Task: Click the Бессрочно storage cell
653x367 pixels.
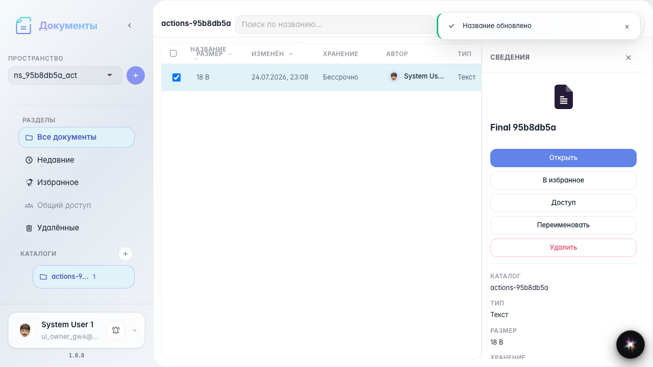Action: (340, 77)
